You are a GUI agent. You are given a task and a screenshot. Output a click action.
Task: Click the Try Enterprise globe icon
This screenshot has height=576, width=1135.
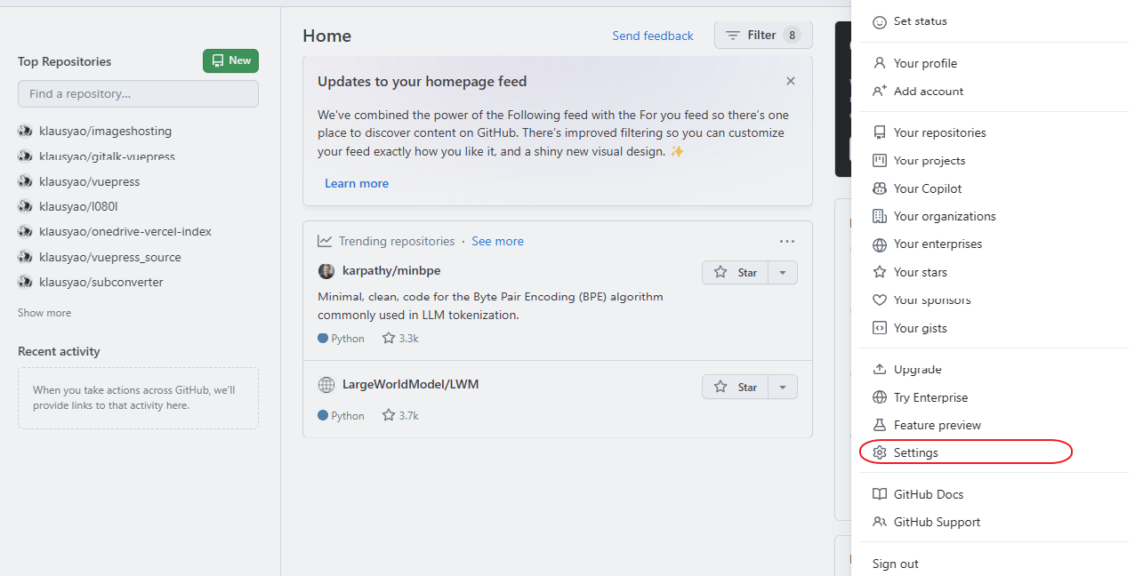tap(880, 397)
